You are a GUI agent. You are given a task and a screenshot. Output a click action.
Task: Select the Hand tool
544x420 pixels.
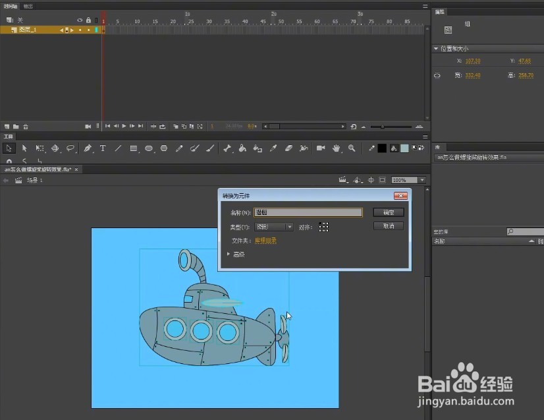pyautogui.click(x=336, y=148)
